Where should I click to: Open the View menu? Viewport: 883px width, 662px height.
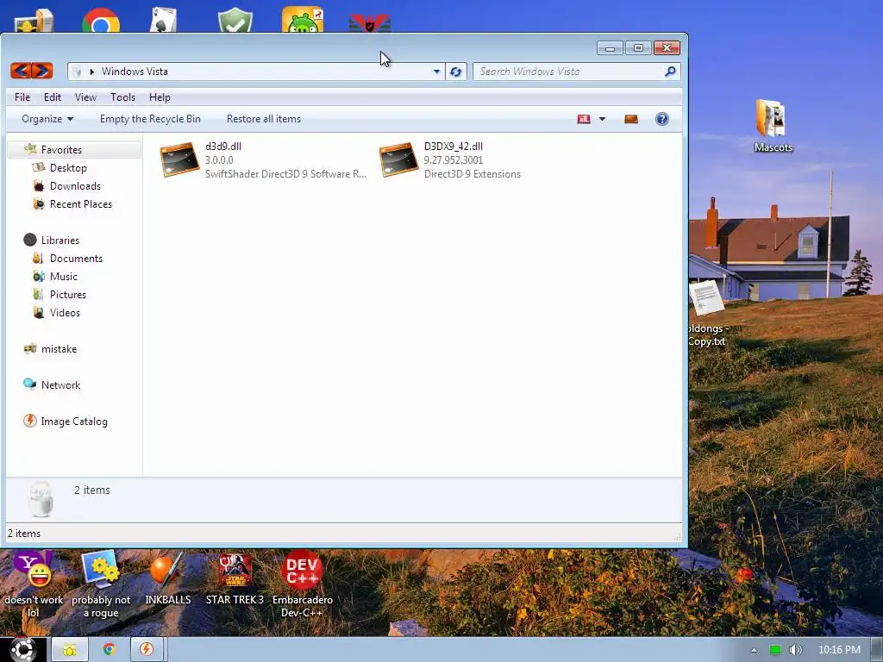(x=85, y=97)
